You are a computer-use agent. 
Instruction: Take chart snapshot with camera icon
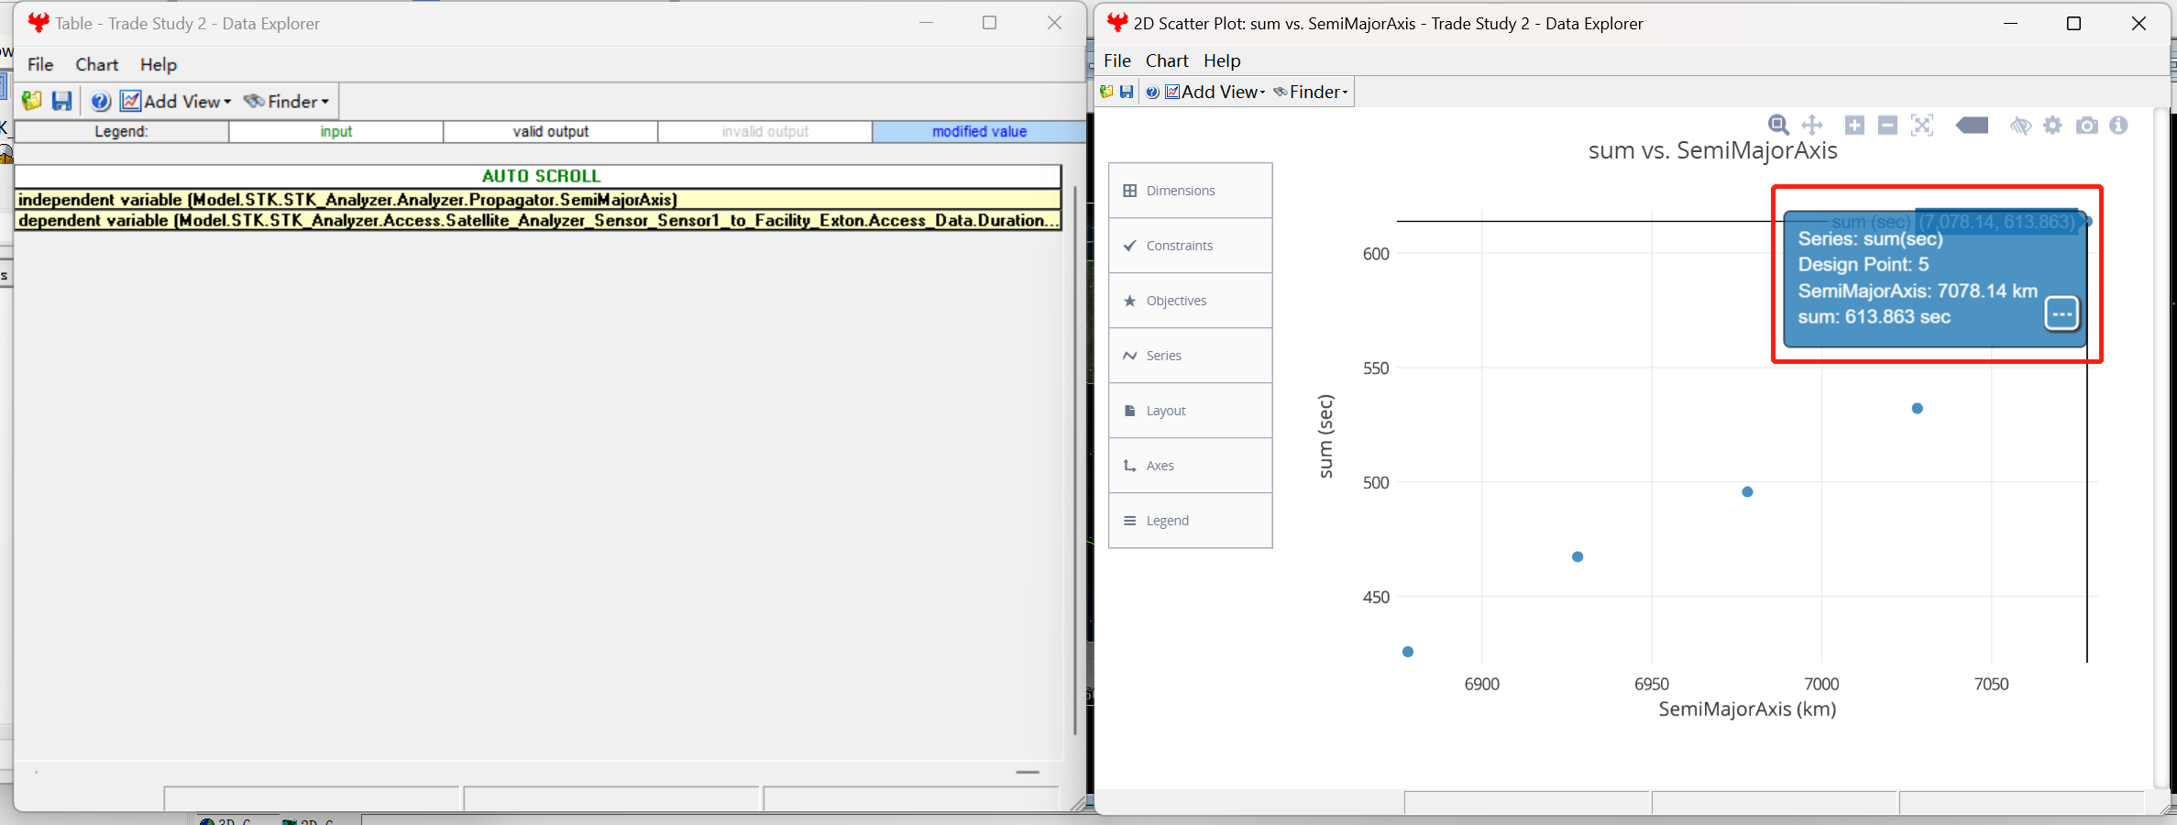(x=2087, y=126)
